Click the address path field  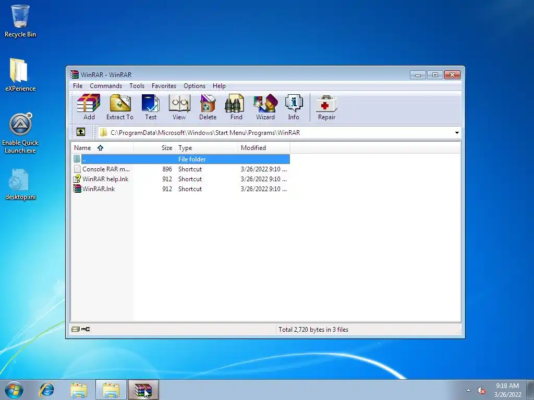tap(280, 133)
